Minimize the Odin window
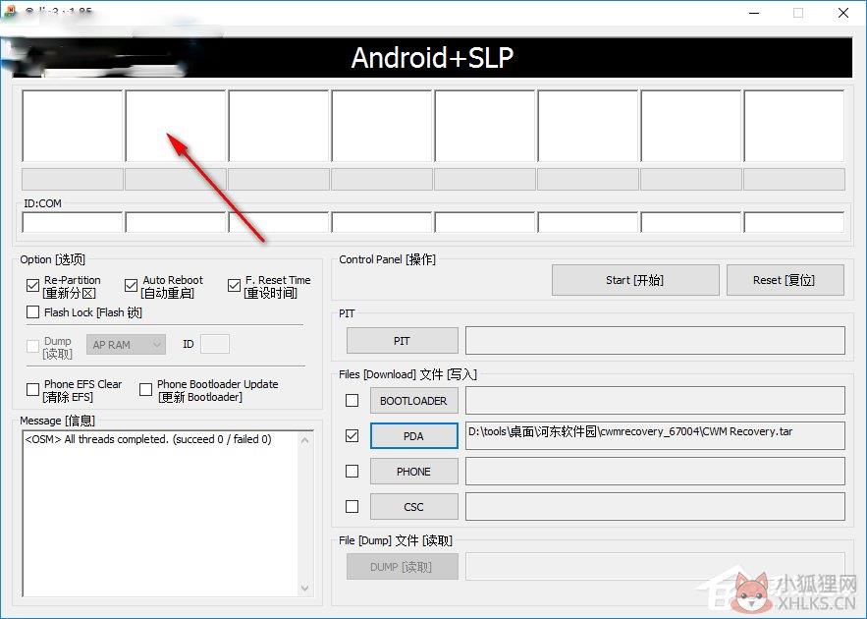Viewport: 867px width, 619px height. (754, 13)
